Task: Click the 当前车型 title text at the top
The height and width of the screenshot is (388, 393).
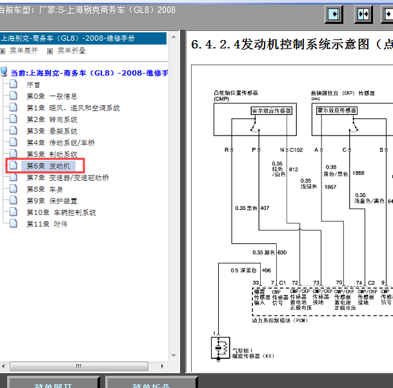Action: click(88, 10)
